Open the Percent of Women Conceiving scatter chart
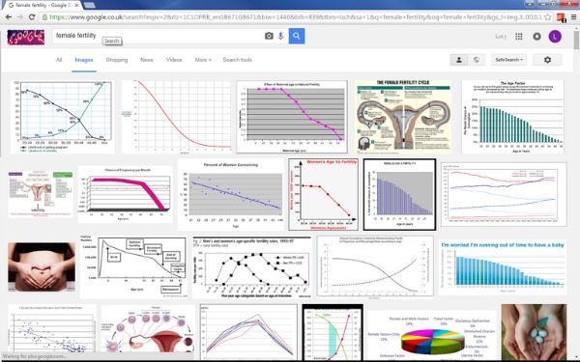580x362 pixels. (x=230, y=194)
